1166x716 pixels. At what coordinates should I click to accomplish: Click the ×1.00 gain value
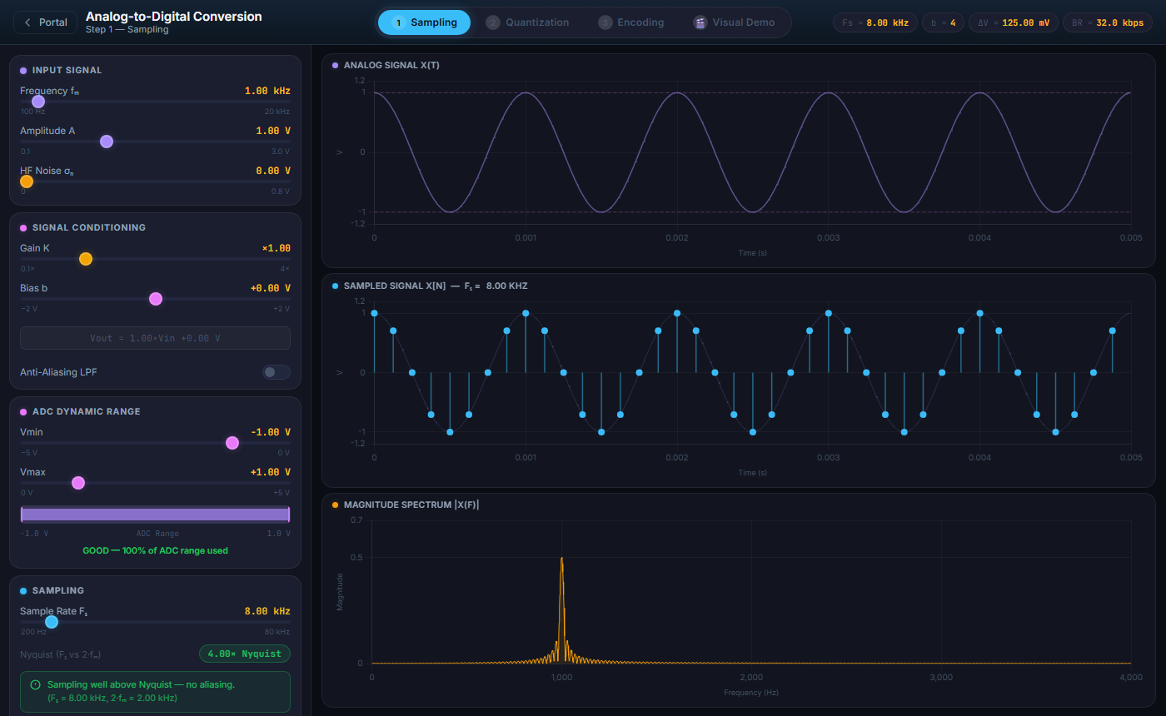[276, 248]
